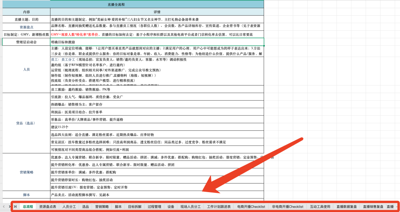Select the 管理层启动会 cell

point(26,42)
